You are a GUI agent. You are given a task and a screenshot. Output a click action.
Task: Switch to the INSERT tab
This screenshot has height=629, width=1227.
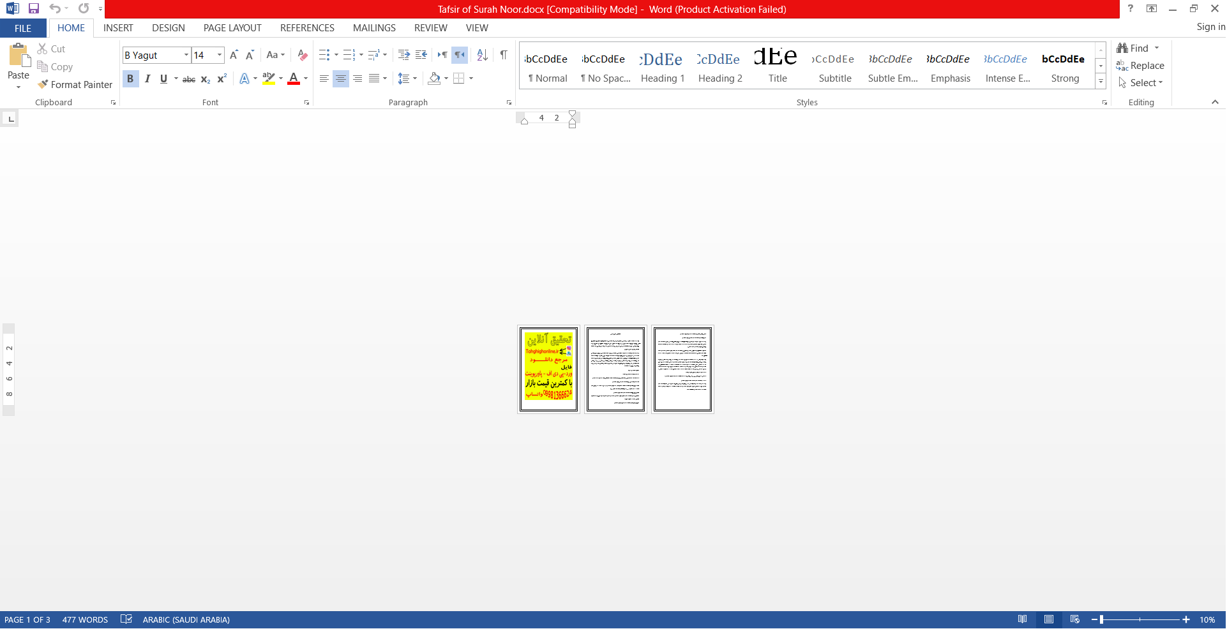118,28
